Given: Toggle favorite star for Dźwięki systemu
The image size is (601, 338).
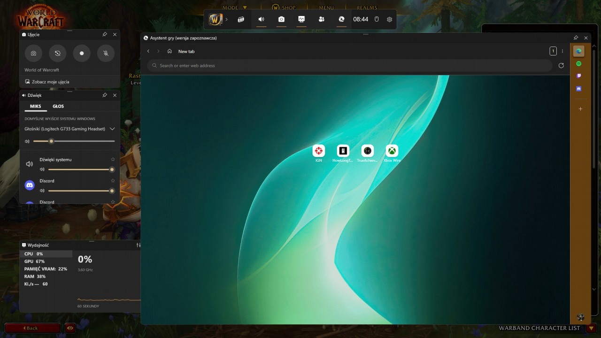Looking at the screenshot, I should click(x=113, y=160).
